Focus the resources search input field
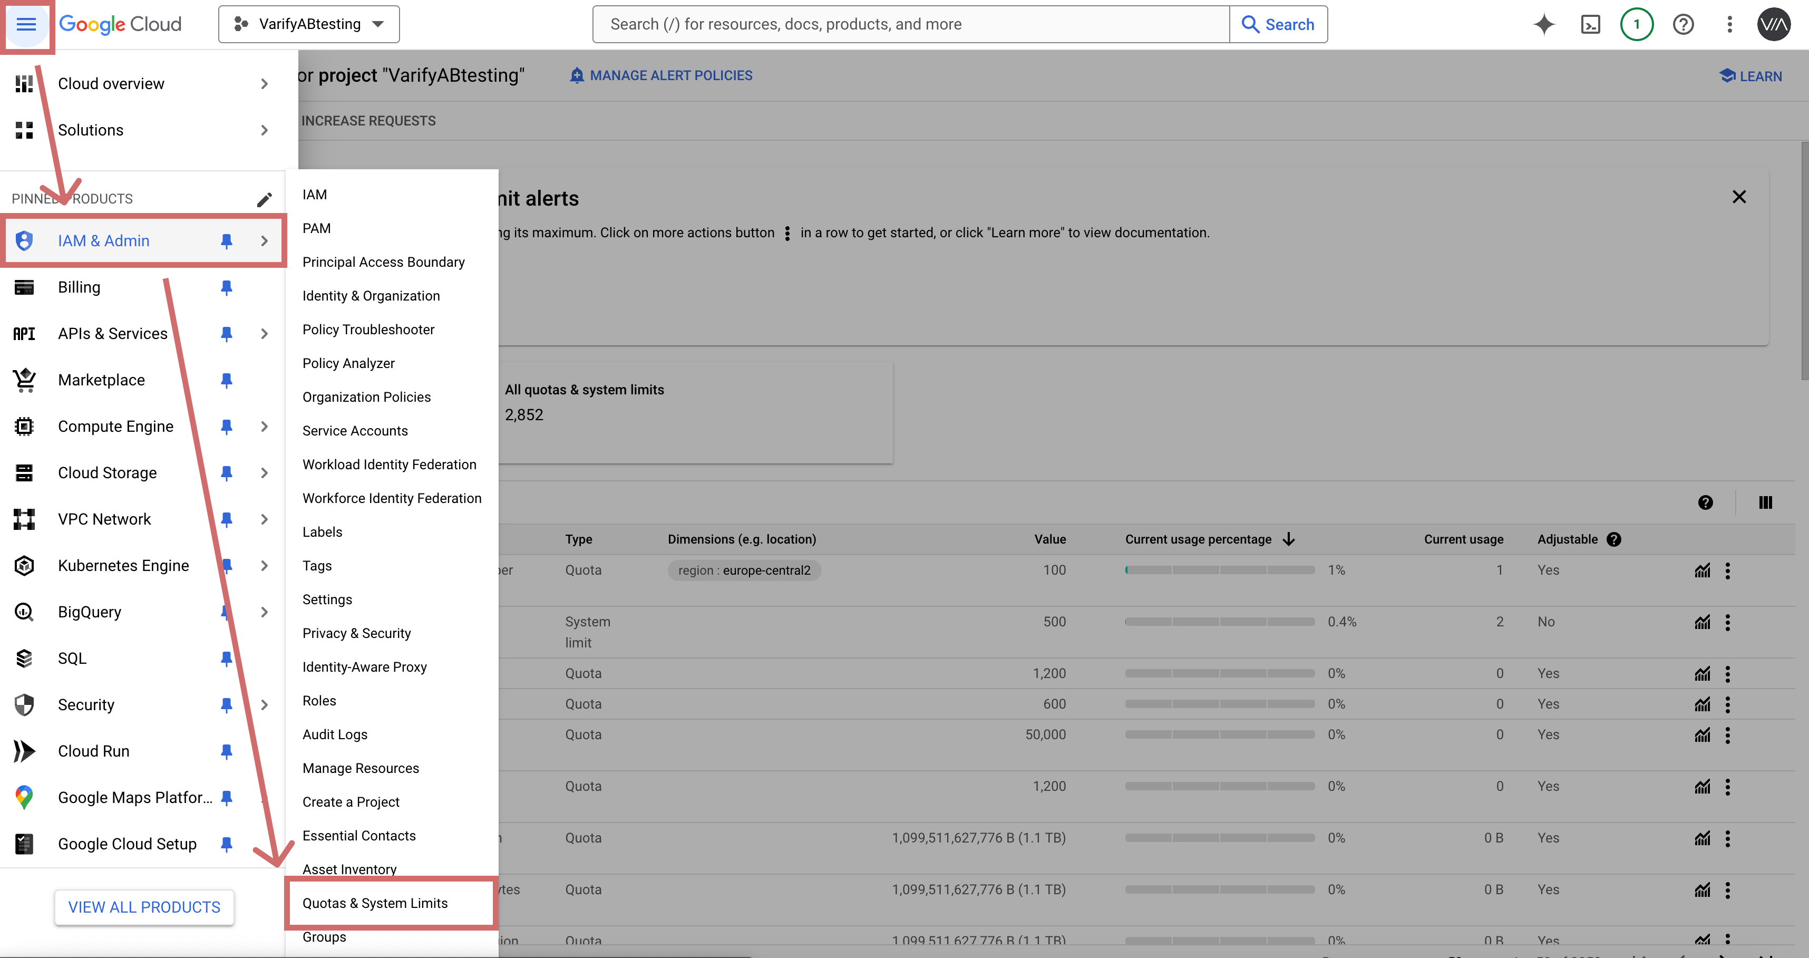This screenshot has width=1809, height=958. [911, 25]
